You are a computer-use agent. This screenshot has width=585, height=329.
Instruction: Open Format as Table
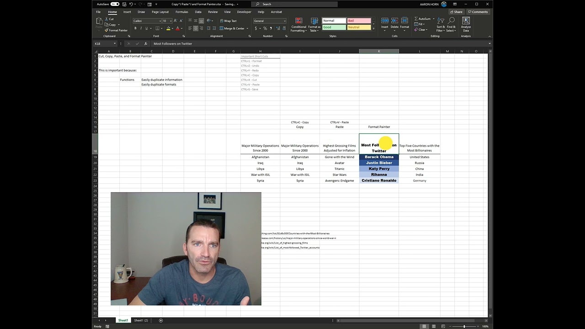pyautogui.click(x=314, y=25)
